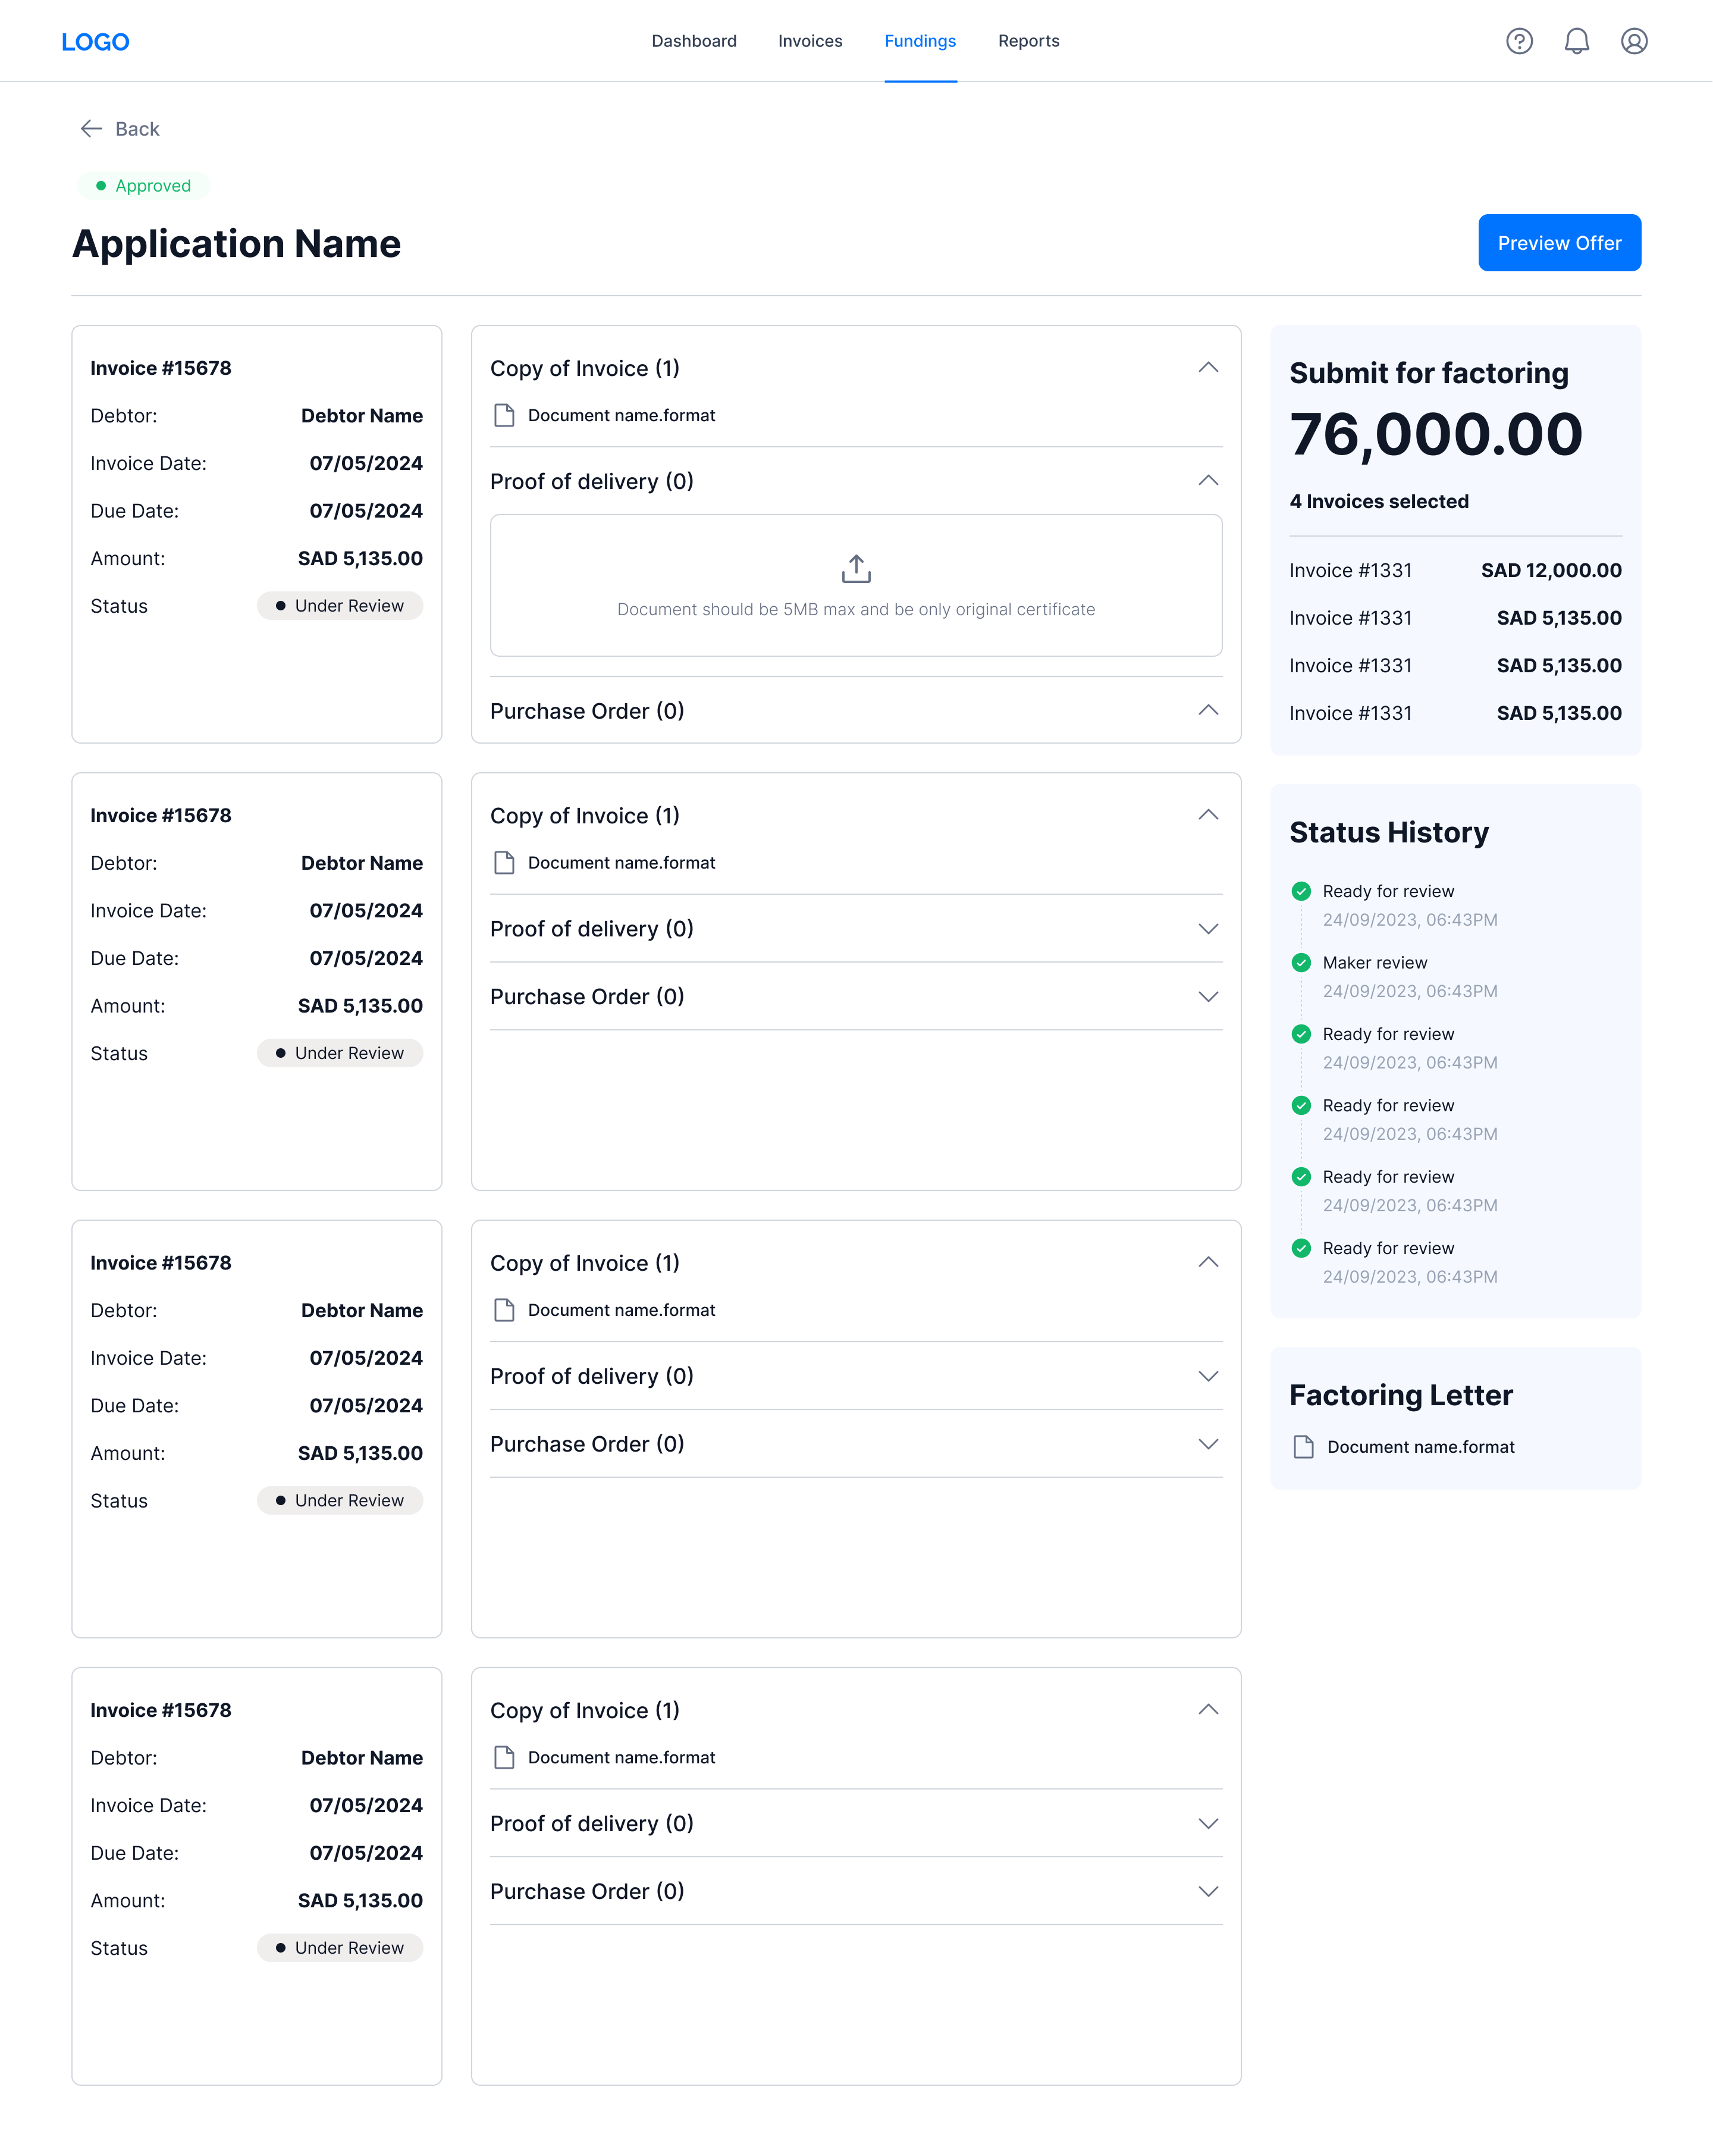Click the document icon in the last Copy of Invoice
The height and width of the screenshot is (2156, 1713).
tap(504, 1757)
